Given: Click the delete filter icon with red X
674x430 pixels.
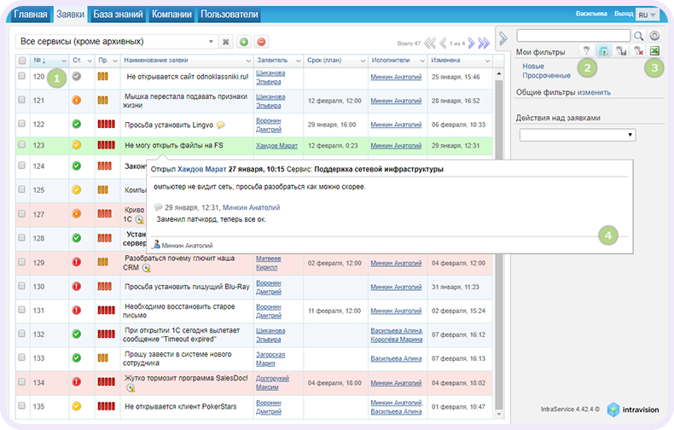Looking at the screenshot, I should (x=638, y=50).
